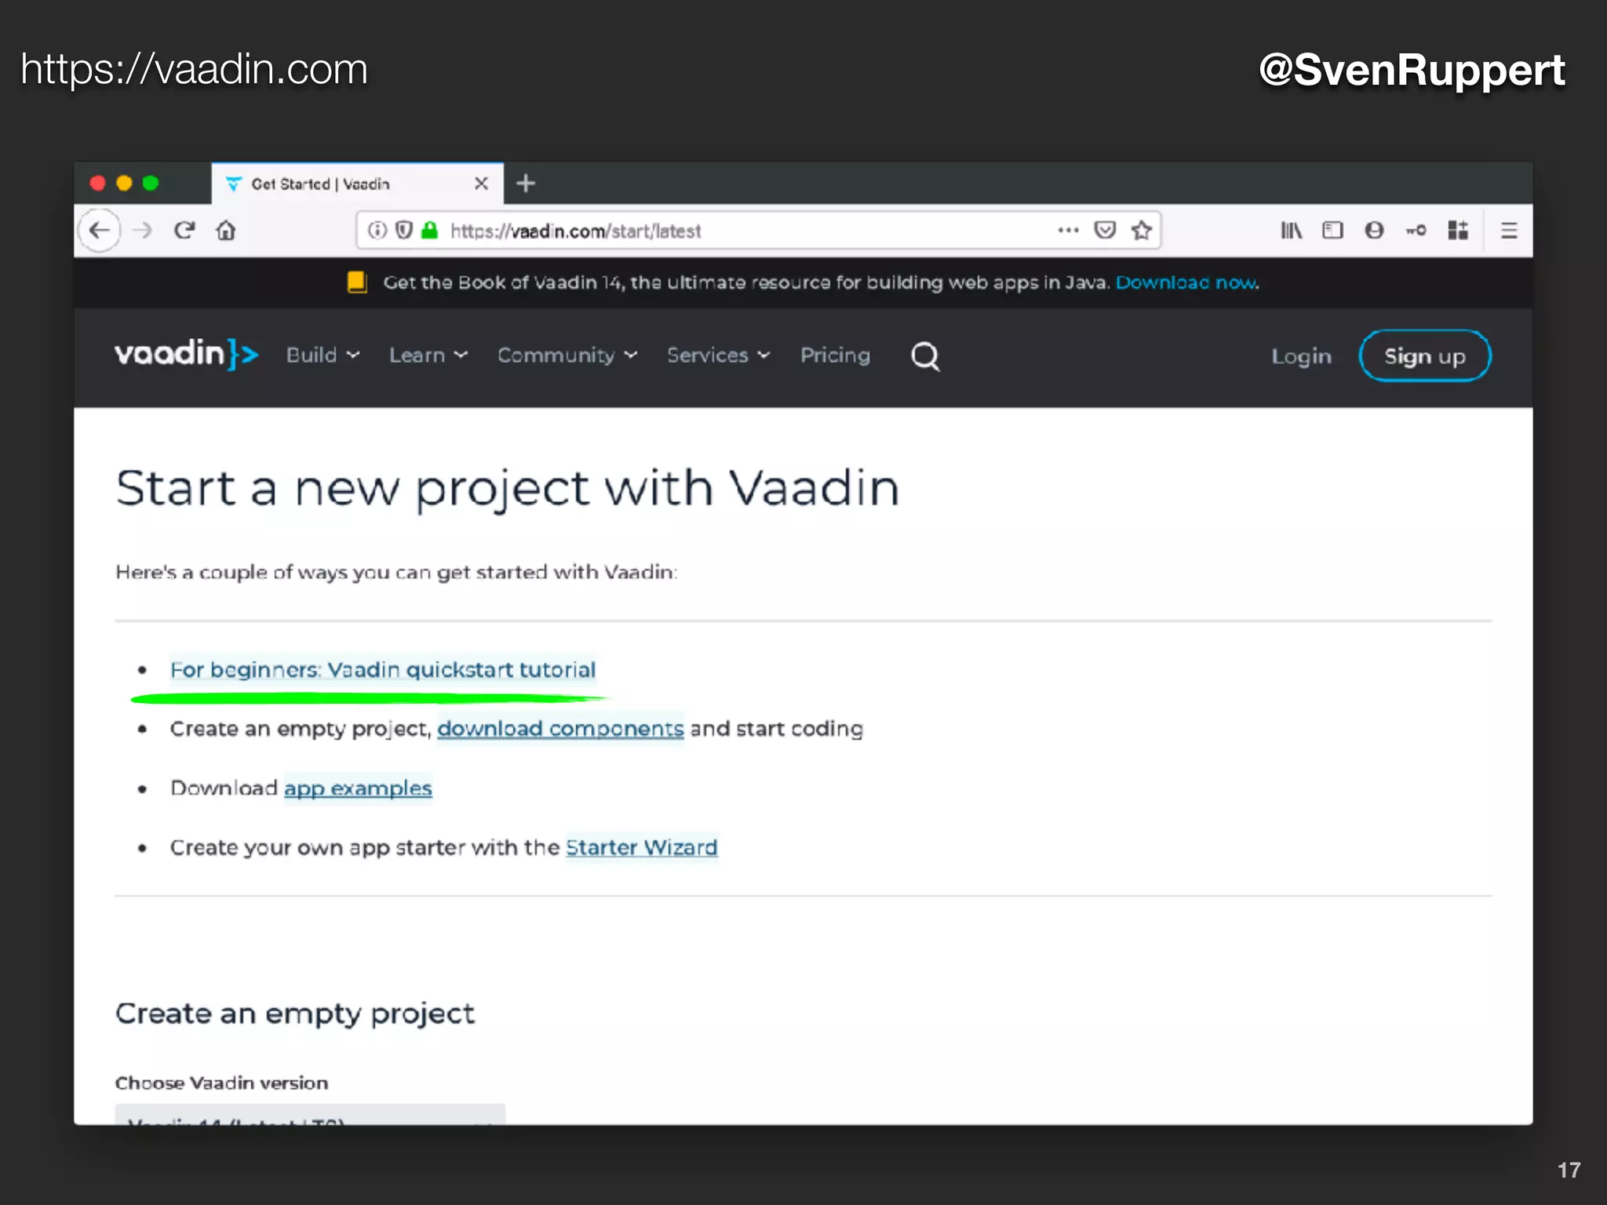Reload the page with the refresh icon

(184, 230)
